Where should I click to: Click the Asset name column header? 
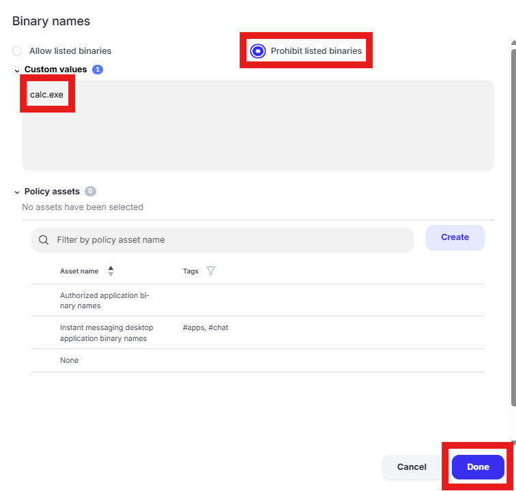tap(79, 271)
